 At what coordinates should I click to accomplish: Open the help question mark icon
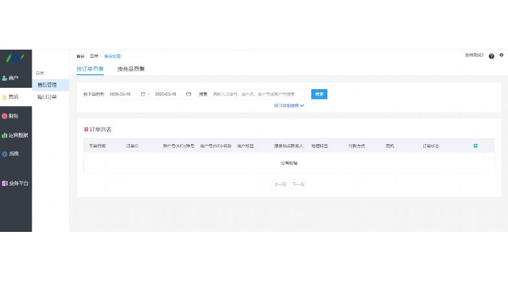491,56
